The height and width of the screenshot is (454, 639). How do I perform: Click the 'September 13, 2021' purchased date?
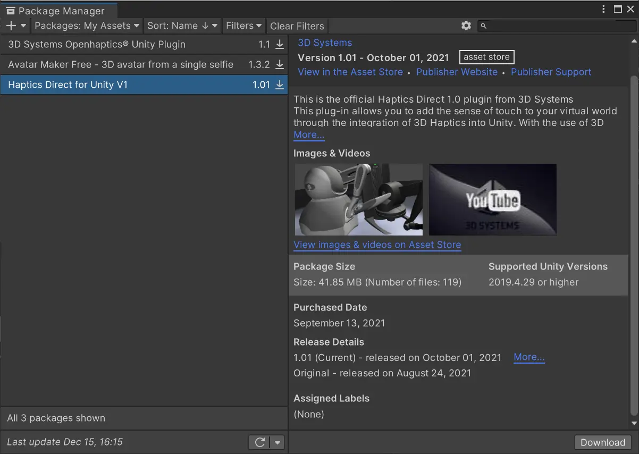pos(339,323)
